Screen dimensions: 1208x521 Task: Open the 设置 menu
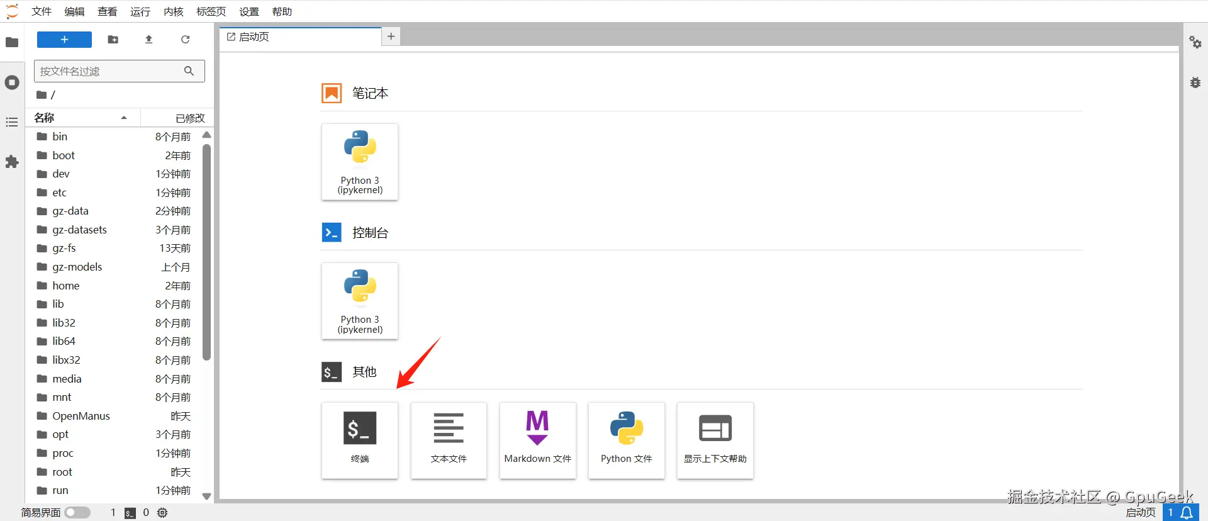point(249,11)
